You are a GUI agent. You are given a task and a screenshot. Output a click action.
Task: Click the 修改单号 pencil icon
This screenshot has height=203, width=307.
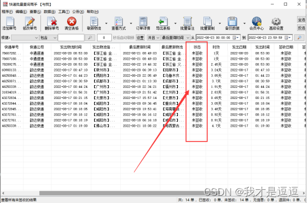pyautogui.click(x=30, y=22)
